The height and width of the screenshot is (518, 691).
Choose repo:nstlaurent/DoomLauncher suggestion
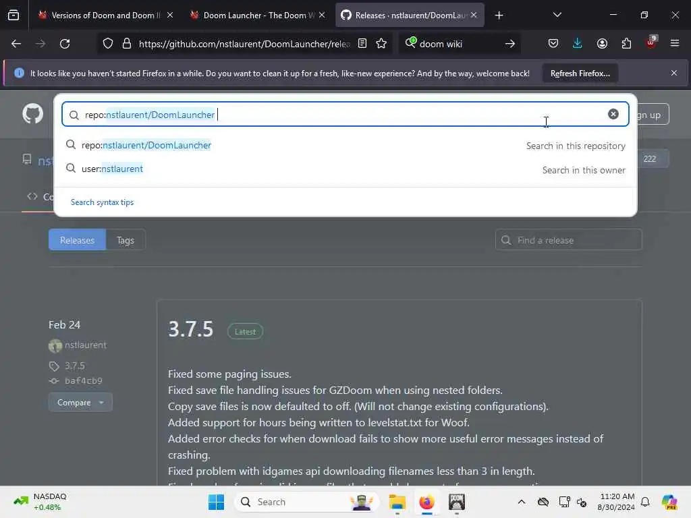pos(345,146)
